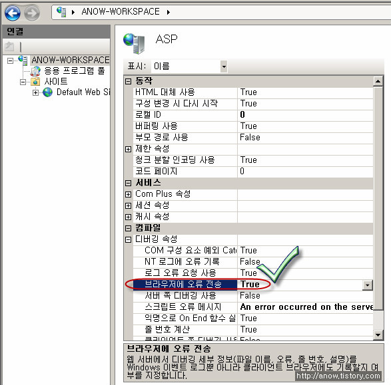Select 서버 쪽 디버깅 사용 property
Viewport: 391px width, 385px height.
tap(185, 296)
